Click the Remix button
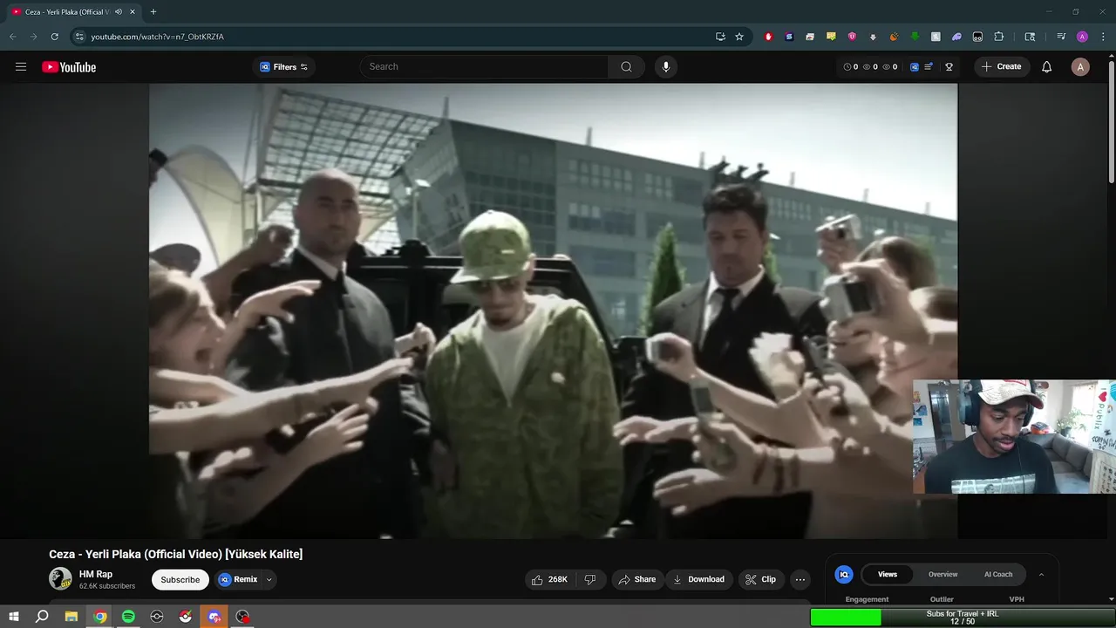Screen dimensions: 1116x628 238,579
